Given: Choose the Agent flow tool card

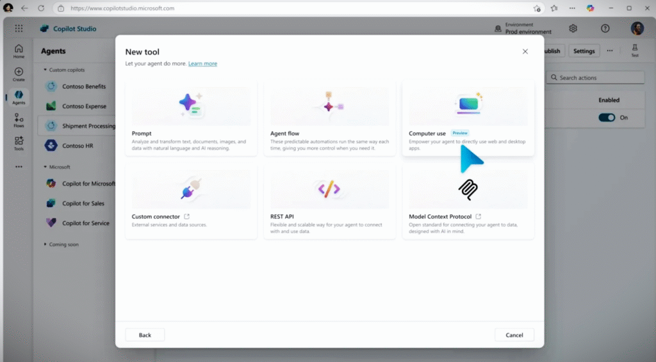Looking at the screenshot, I should (x=330, y=118).
